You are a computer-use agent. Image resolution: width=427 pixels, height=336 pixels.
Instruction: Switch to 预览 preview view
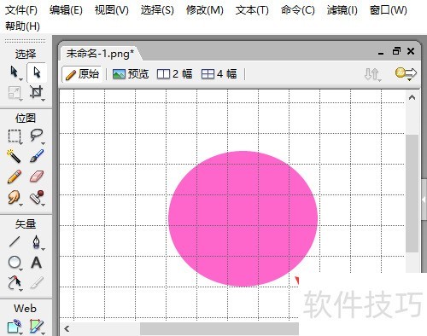tap(131, 74)
